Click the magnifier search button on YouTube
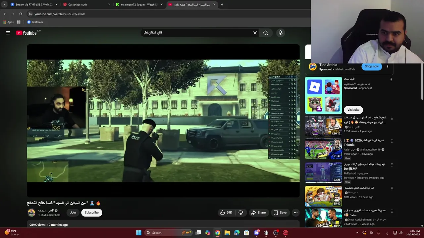 [x=266, y=33]
